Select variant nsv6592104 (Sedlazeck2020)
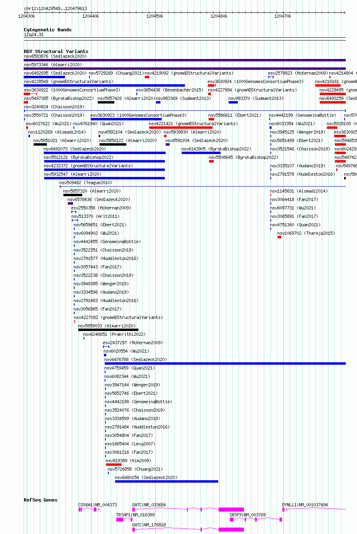 (130, 132)
